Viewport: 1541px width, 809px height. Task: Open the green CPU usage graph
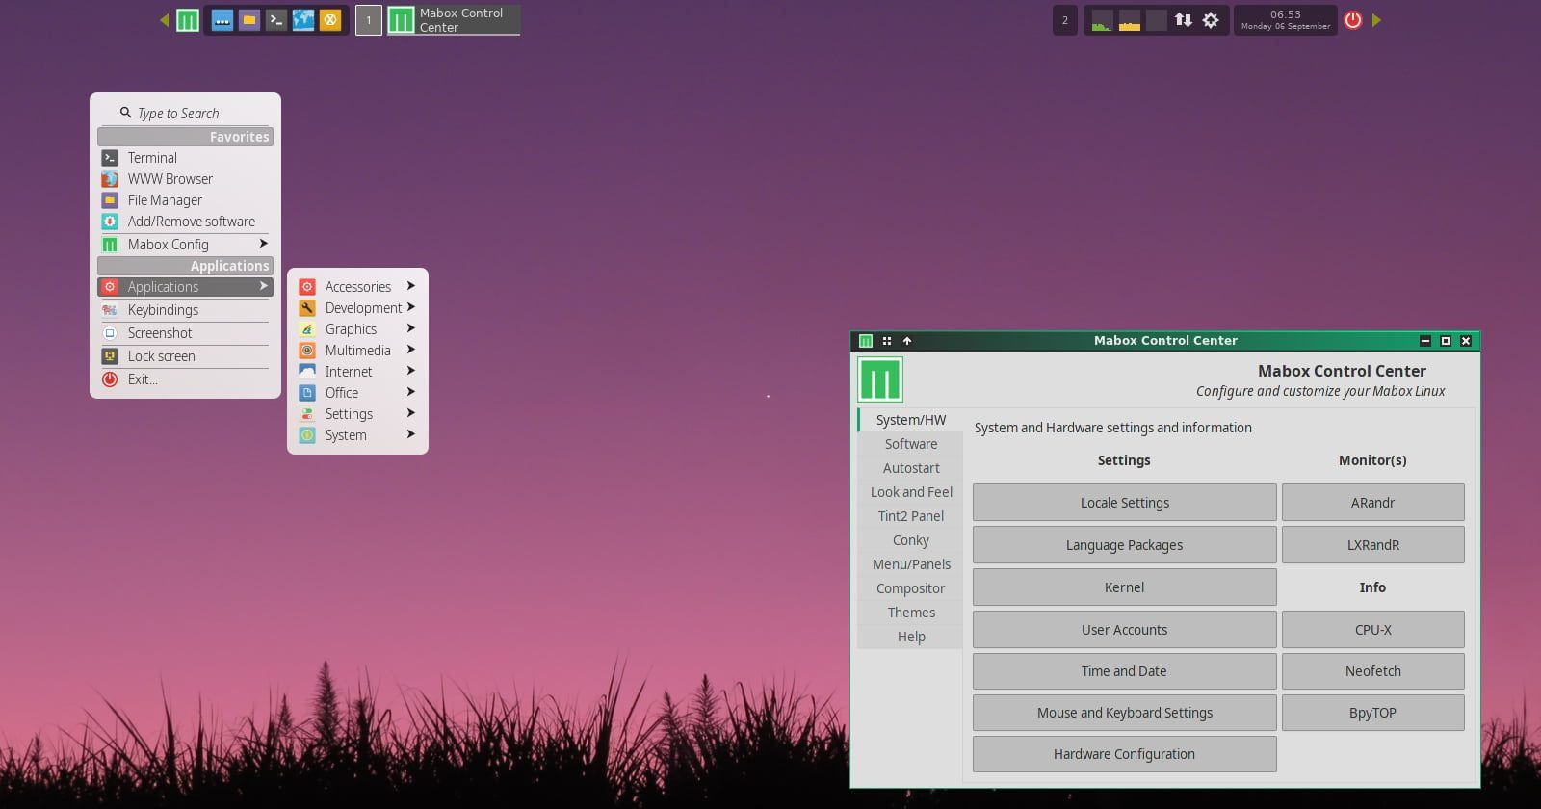click(1103, 20)
